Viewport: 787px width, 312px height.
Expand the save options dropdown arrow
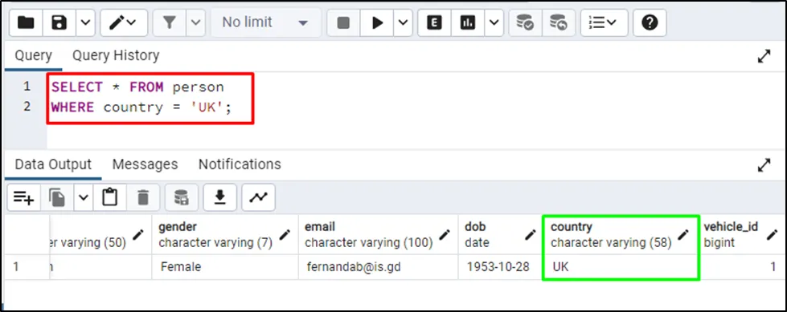tap(85, 22)
